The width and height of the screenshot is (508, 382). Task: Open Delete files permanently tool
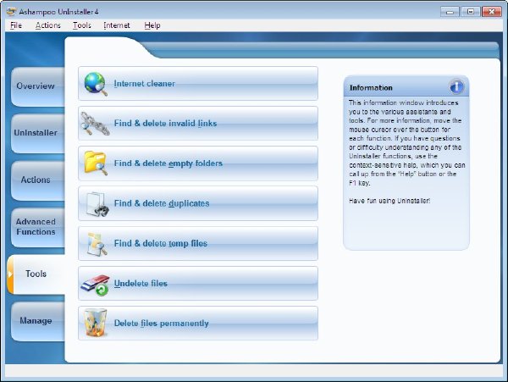pyautogui.click(x=198, y=324)
